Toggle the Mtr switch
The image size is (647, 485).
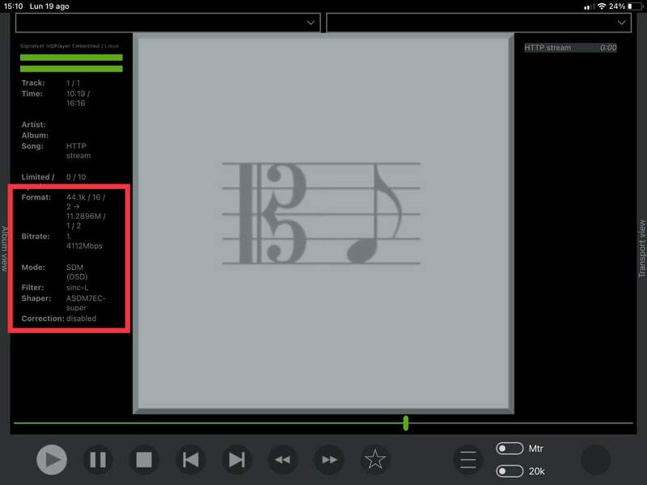(510, 449)
